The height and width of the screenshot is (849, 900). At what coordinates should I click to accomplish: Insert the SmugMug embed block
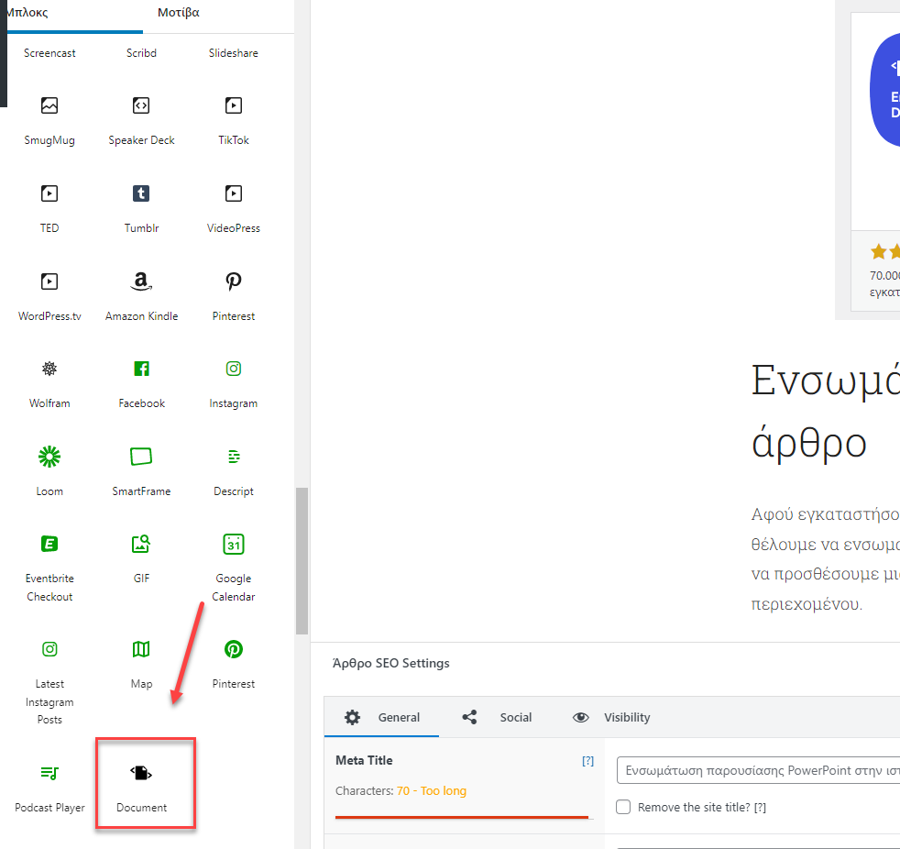pyautogui.click(x=49, y=121)
